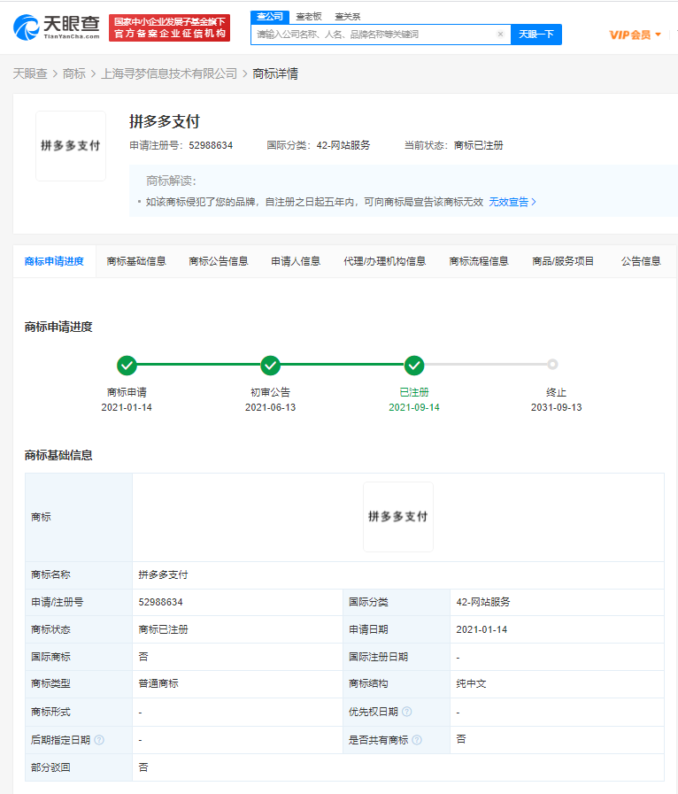This screenshot has width=678, height=794.
Task: Click the 已注册 green checkmark step
Action: [413, 365]
